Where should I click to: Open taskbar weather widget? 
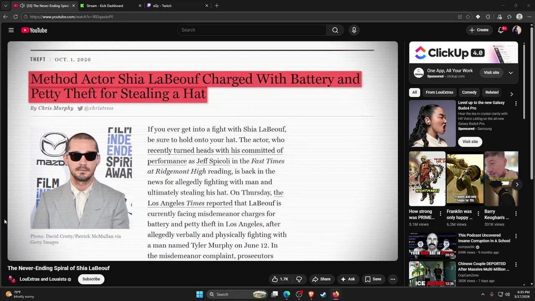pos(20,294)
